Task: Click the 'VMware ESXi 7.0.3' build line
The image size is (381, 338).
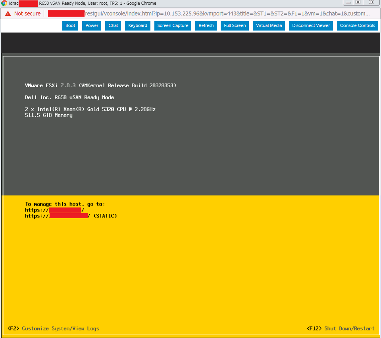Action: (x=100, y=85)
